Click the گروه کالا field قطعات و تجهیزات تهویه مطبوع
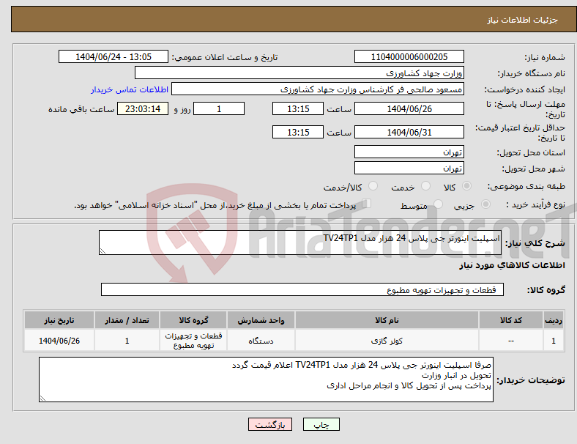This screenshot has height=444, width=577. pos(302,289)
